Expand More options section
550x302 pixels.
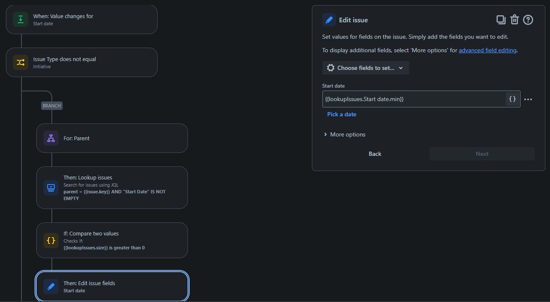pos(344,134)
